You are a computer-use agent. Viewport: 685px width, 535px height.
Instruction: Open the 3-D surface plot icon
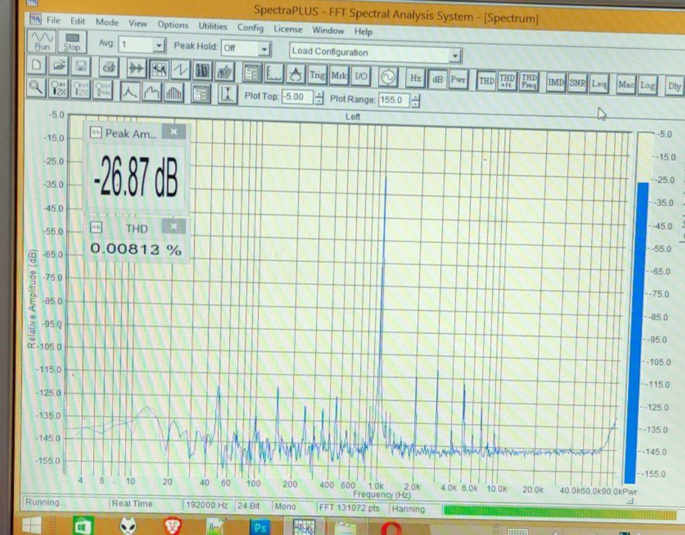(224, 72)
